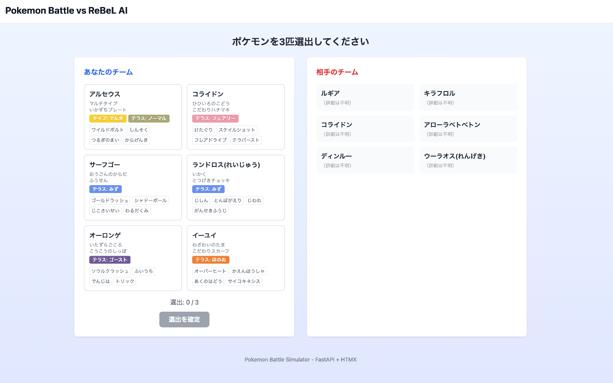Click the じわれ move tag

click(x=254, y=200)
